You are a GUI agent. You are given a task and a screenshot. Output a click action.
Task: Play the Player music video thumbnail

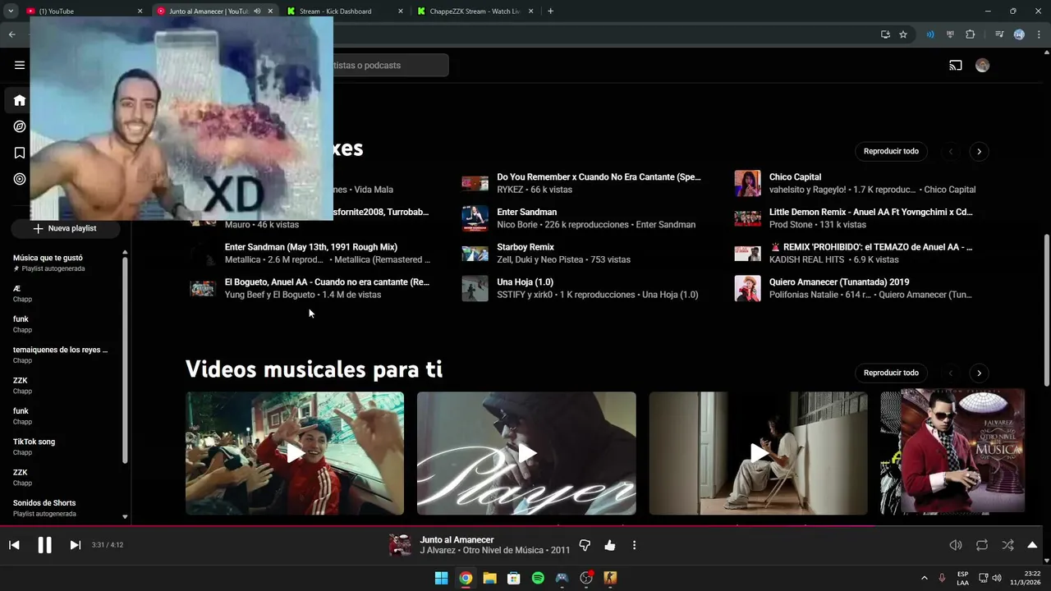coord(526,453)
